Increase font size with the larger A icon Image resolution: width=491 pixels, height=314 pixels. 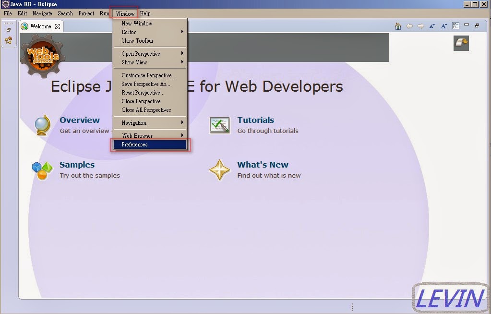point(443,26)
